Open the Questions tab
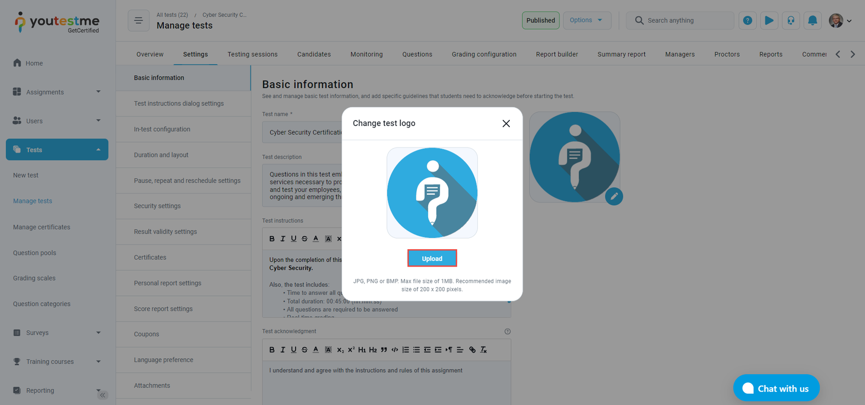Screen dimensions: 865x405 pos(417,54)
